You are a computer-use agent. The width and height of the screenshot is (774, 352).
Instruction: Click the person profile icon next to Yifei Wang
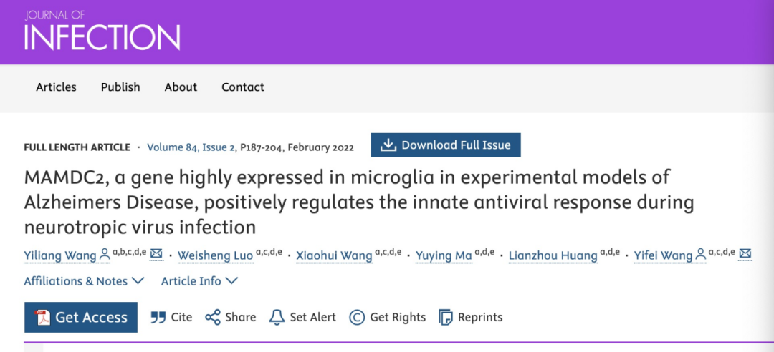(x=700, y=255)
